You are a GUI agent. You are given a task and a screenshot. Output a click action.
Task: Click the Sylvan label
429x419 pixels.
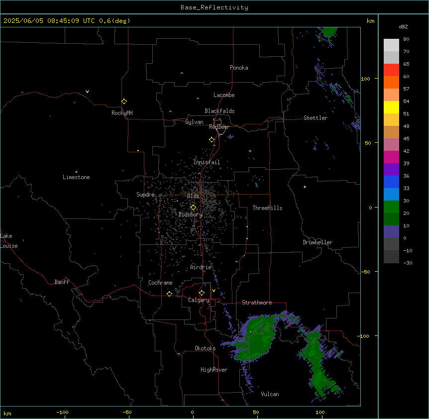click(194, 122)
